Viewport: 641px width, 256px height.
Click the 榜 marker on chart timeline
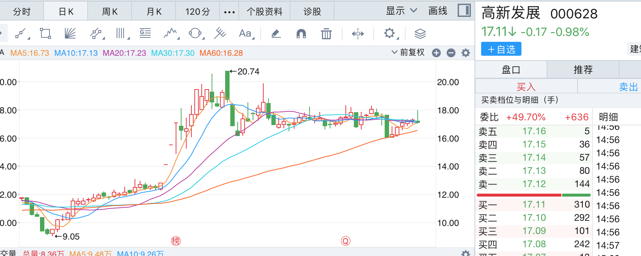176,241
